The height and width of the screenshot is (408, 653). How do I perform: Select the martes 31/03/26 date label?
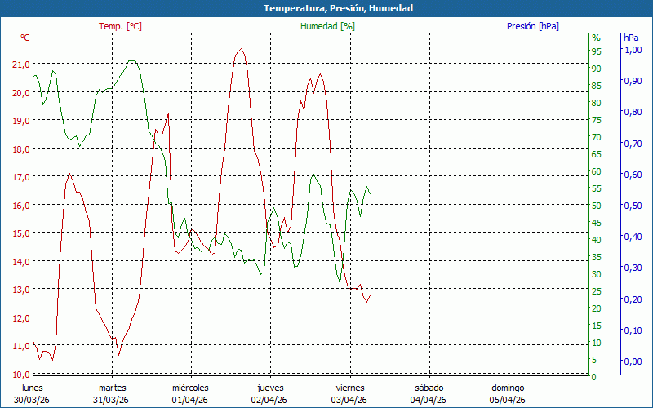click(x=112, y=393)
